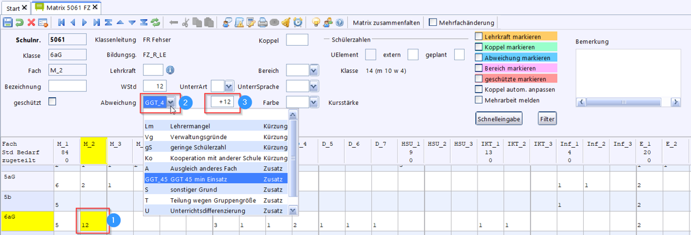Click the window with red badge icon

43,22
